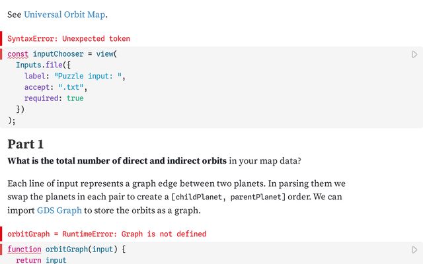Run the inputChooser cell with play icon

(x=414, y=54)
